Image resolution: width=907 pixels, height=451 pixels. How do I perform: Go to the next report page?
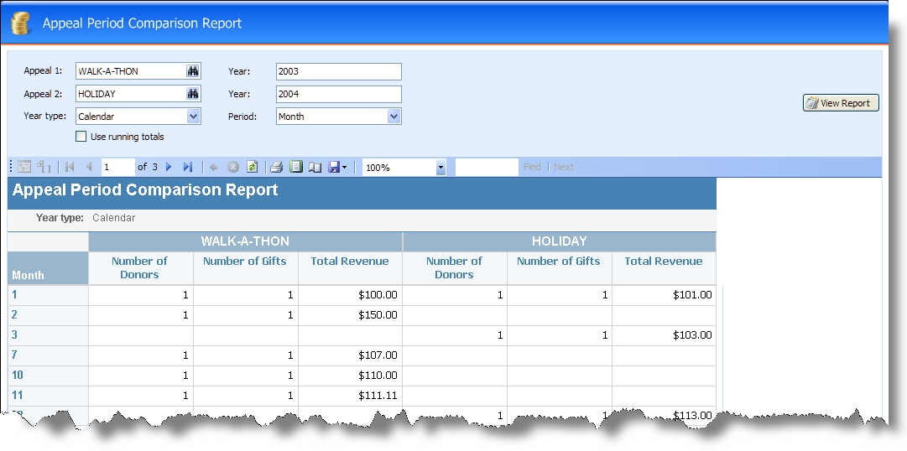coord(169,167)
